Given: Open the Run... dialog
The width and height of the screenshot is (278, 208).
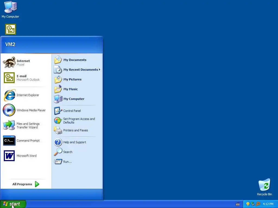Looking at the screenshot, I should [x=77, y=162].
